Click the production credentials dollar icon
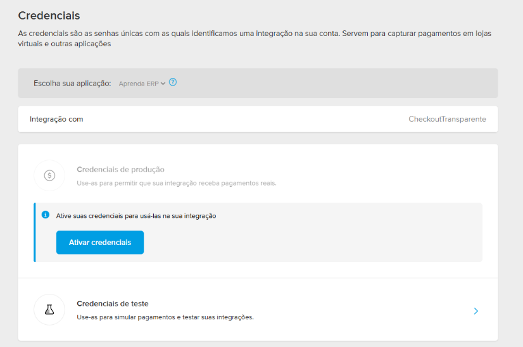The image size is (523, 347). (49, 175)
